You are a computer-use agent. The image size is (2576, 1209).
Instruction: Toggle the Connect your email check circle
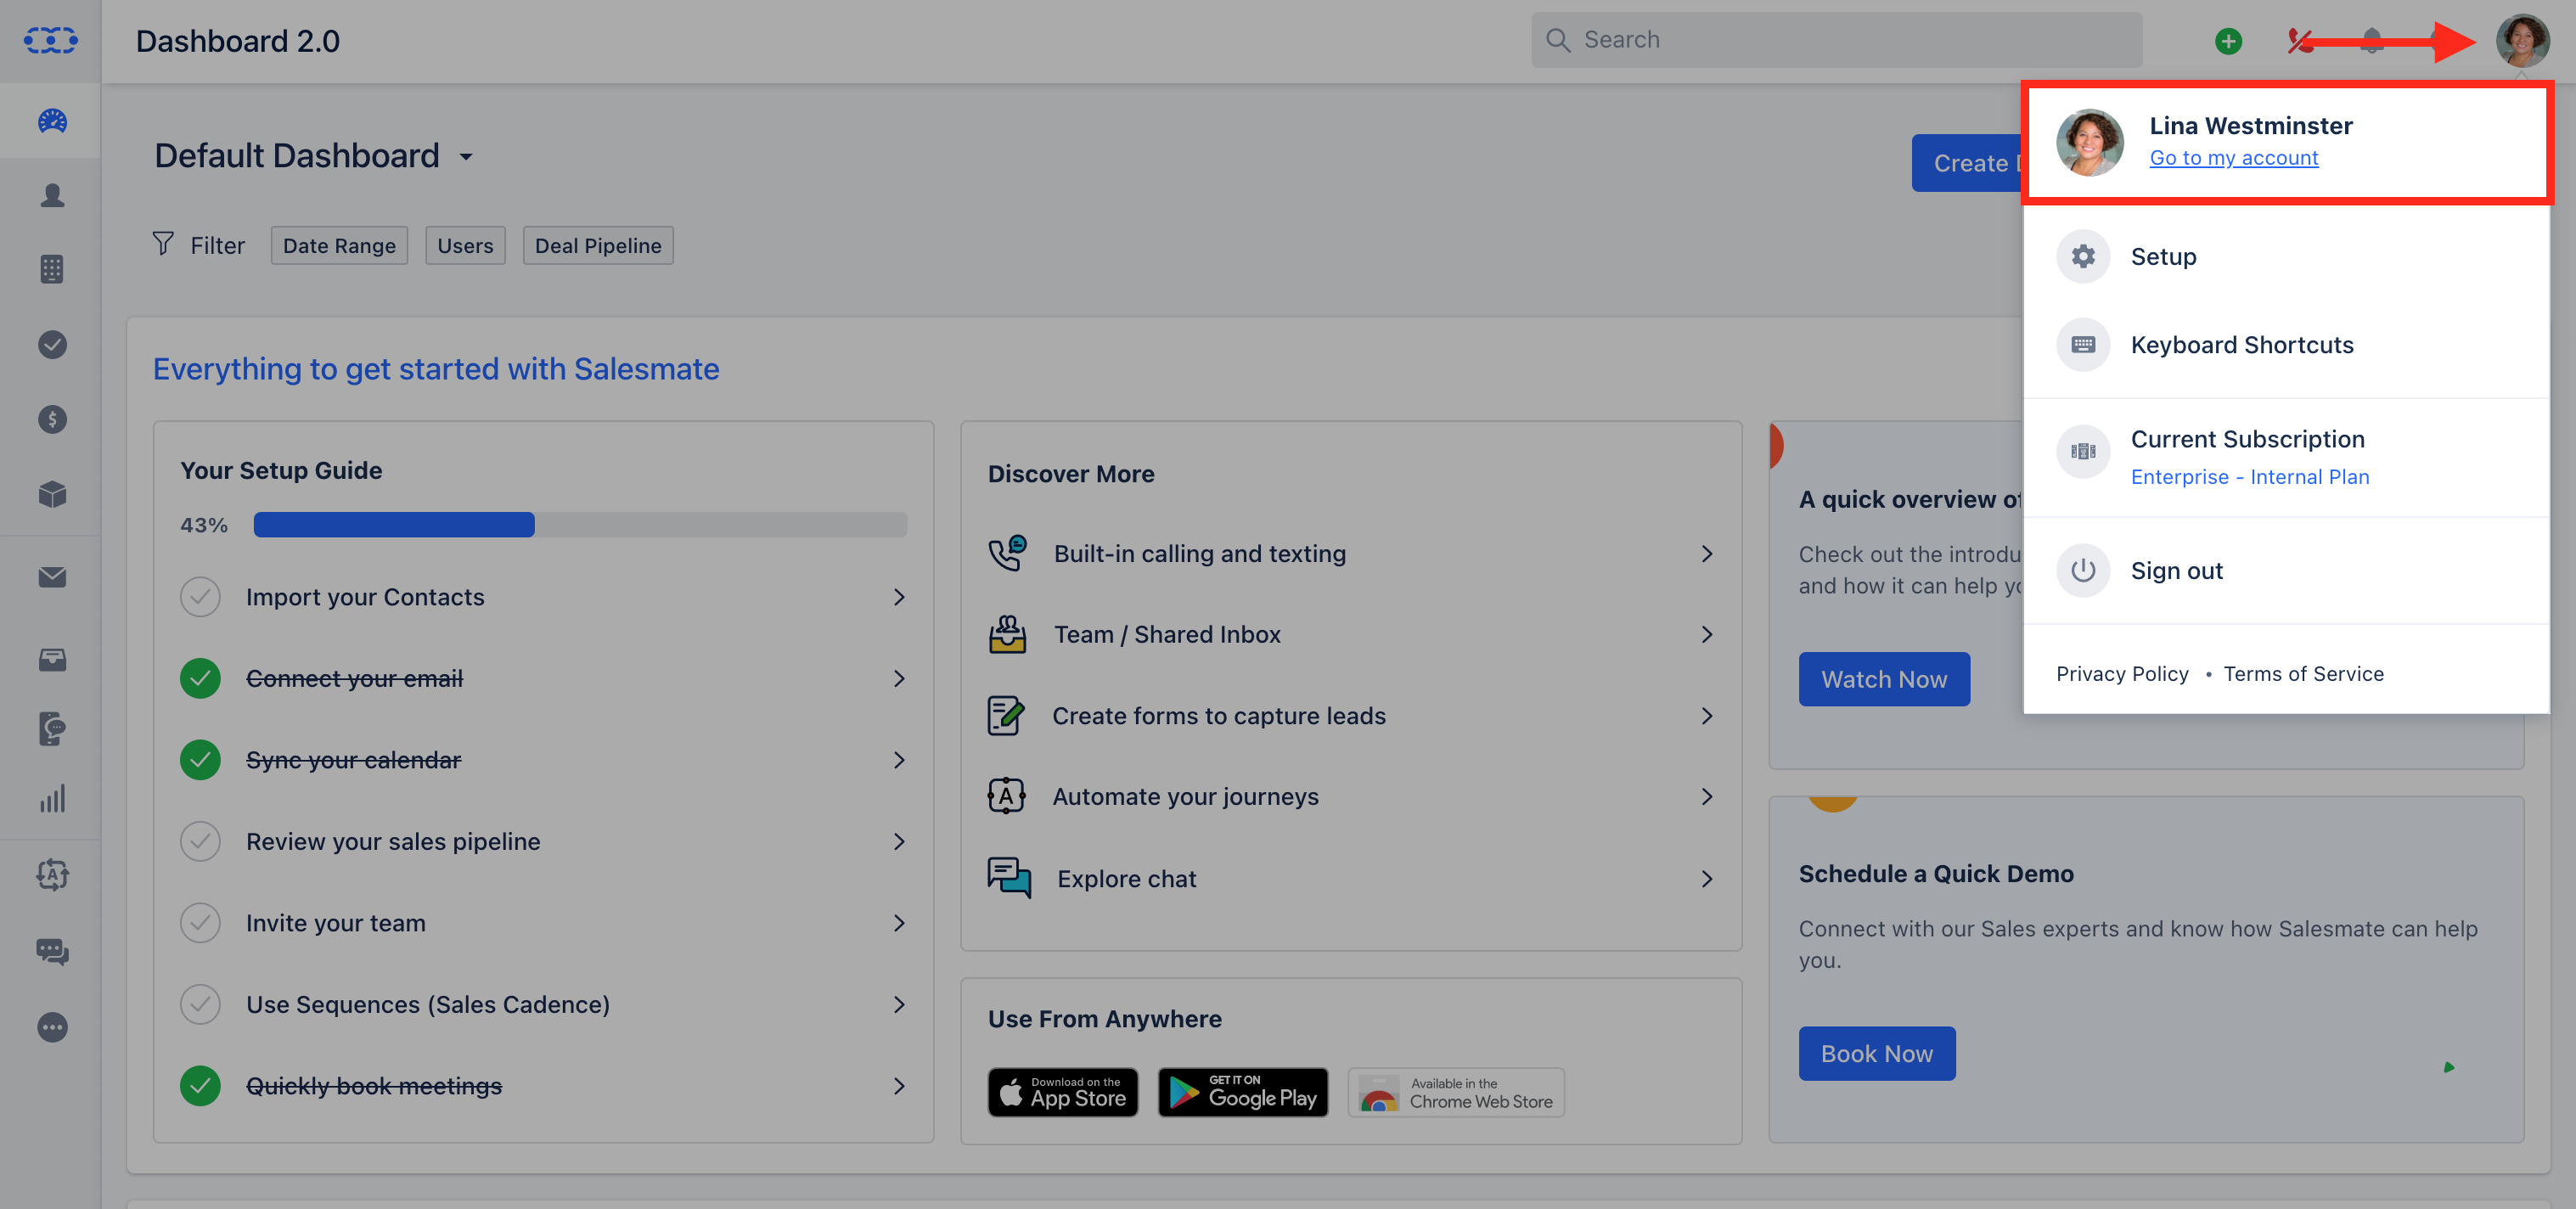200,678
